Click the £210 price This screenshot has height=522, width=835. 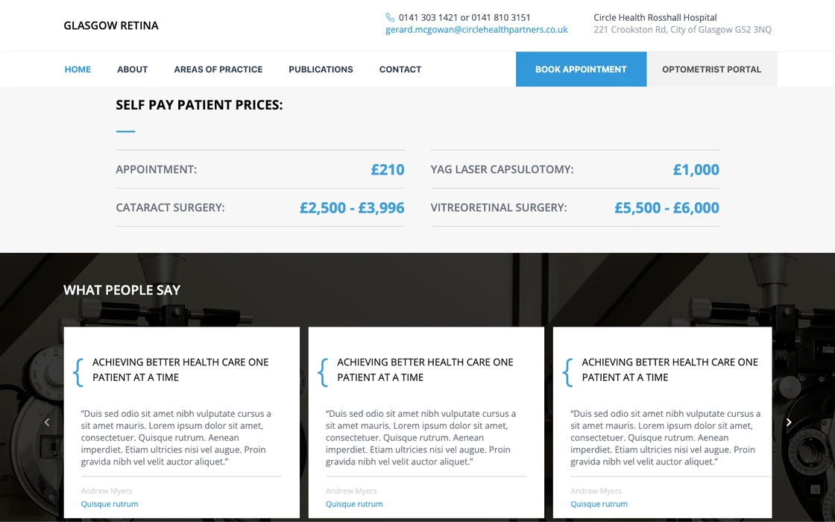click(388, 169)
